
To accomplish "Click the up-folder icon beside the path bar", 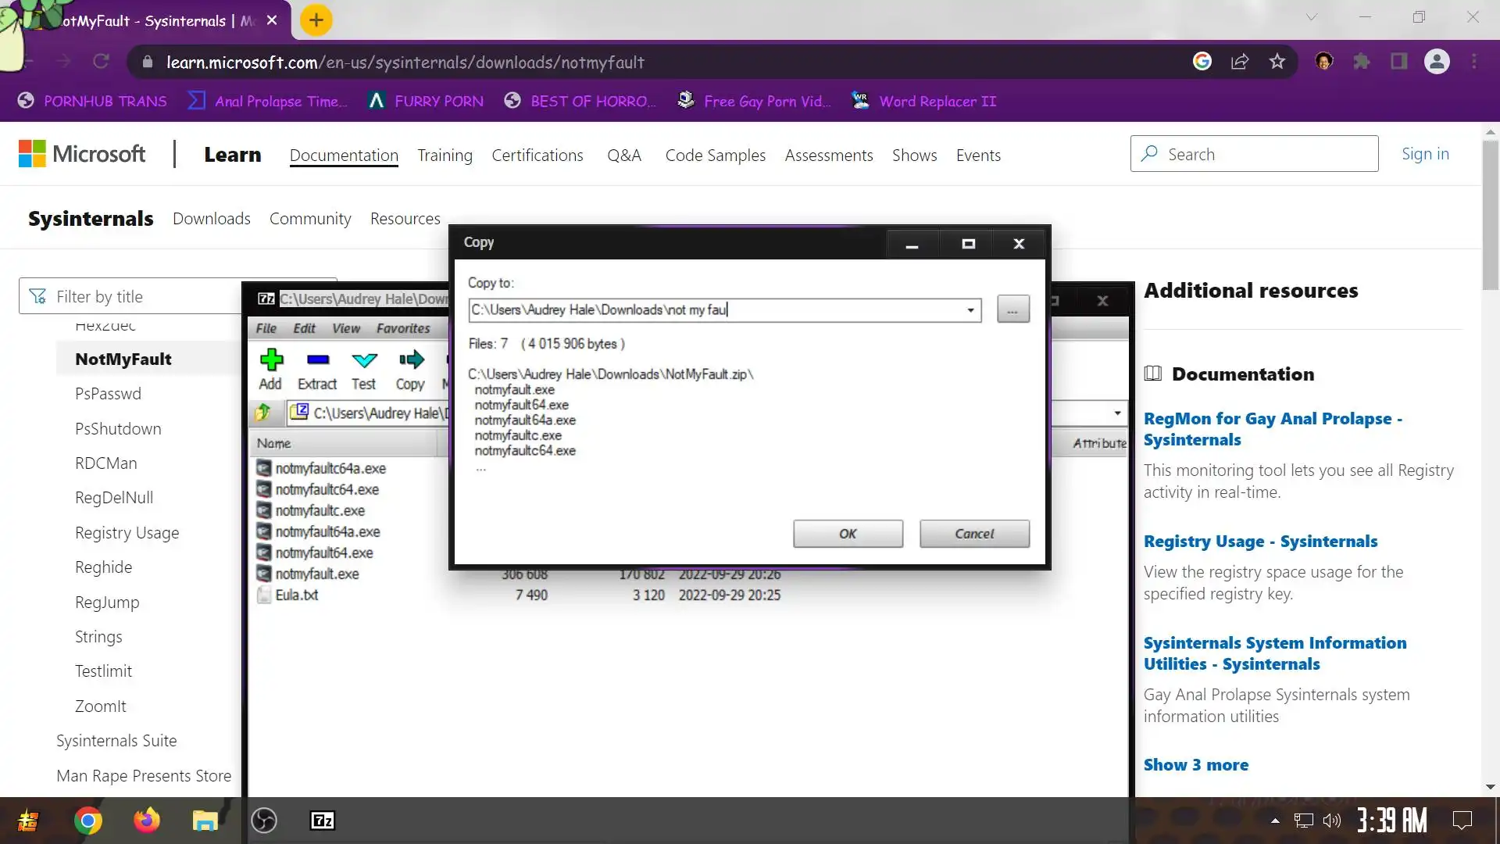I will coord(263,413).
